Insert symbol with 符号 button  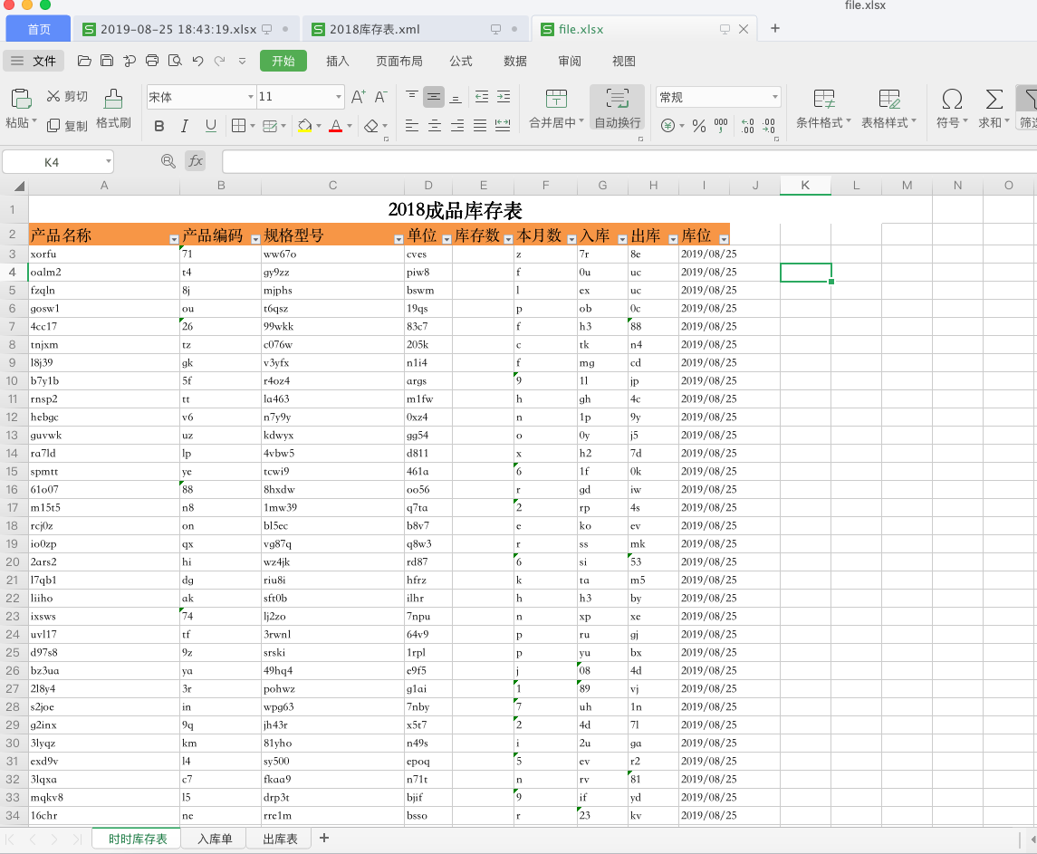pyautogui.click(x=952, y=108)
